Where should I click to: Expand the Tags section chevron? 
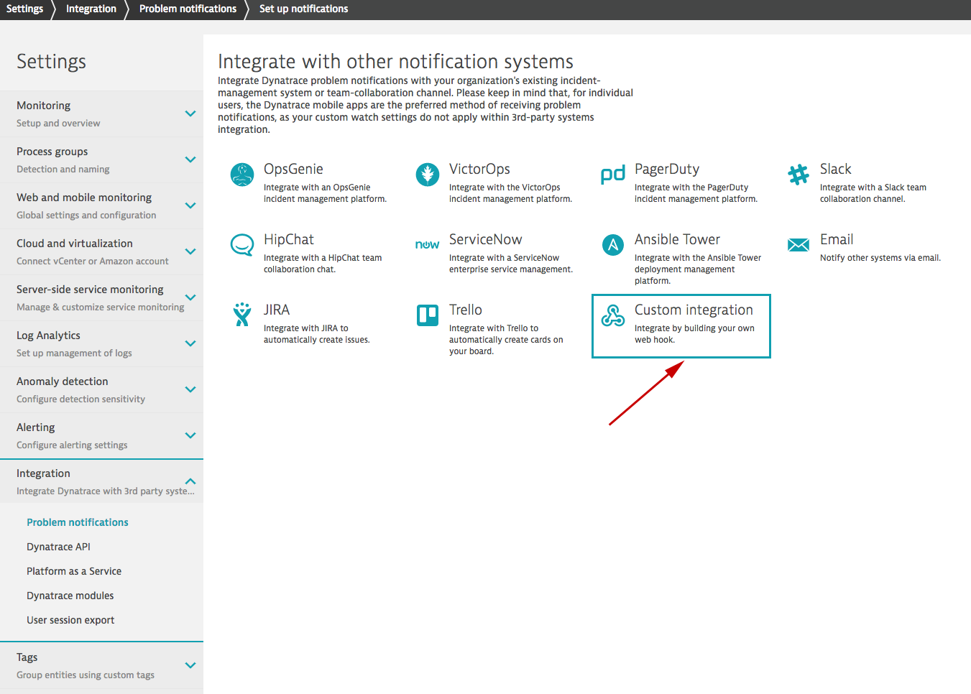[190, 665]
